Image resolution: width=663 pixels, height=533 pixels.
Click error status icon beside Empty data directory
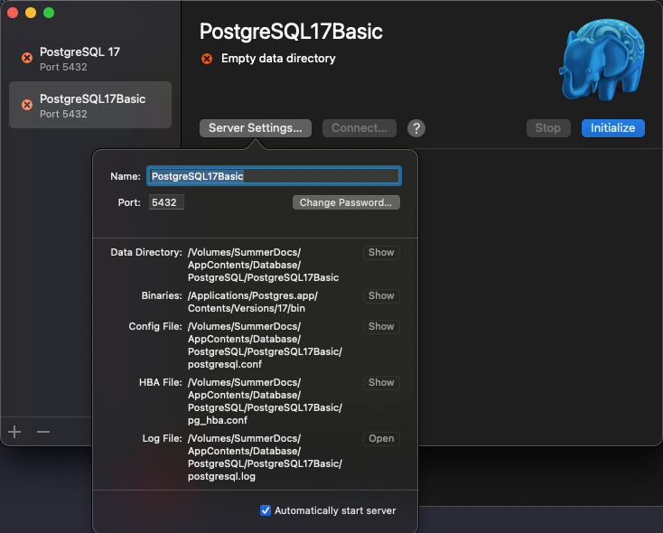(x=207, y=59)
